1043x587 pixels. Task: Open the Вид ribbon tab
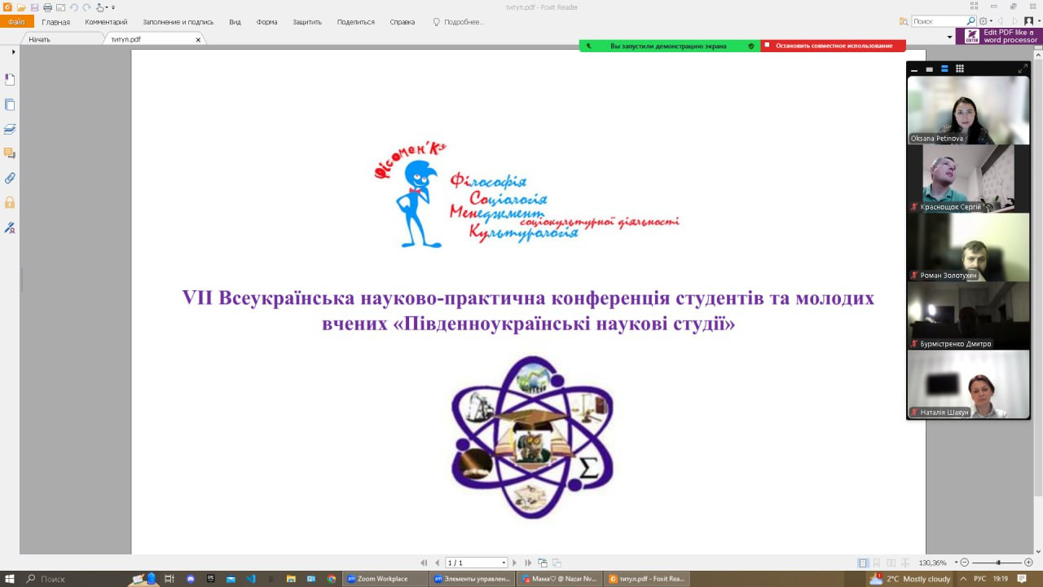pyautogui.click(x=235, y=22)
